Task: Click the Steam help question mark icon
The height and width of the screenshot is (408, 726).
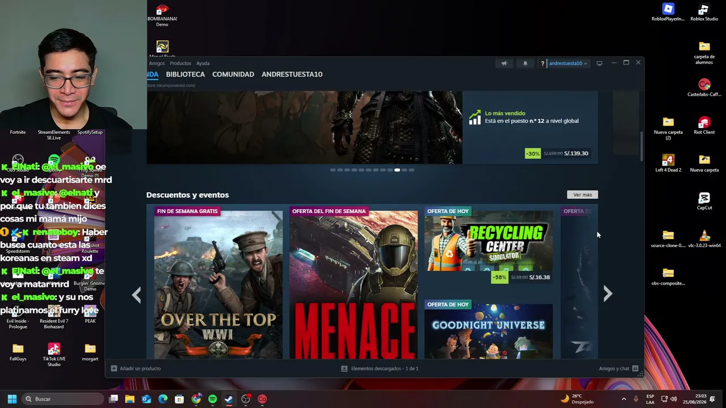Action: [543, 63]
